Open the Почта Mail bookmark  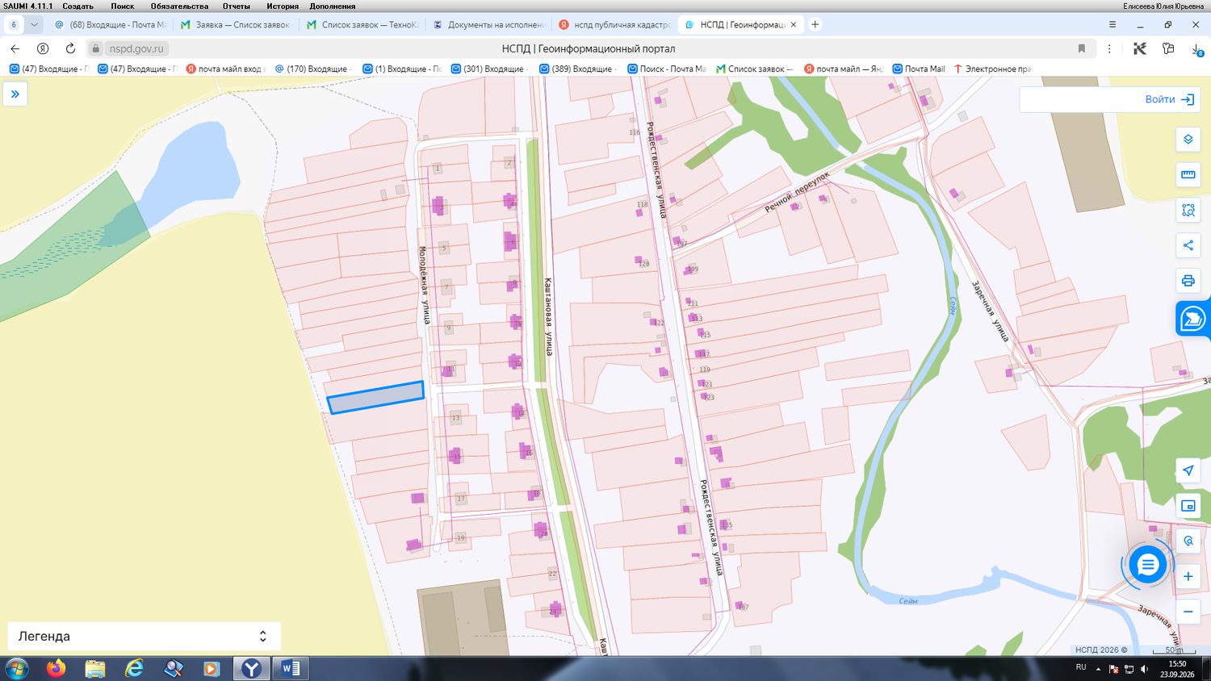(x=919, y=69)
